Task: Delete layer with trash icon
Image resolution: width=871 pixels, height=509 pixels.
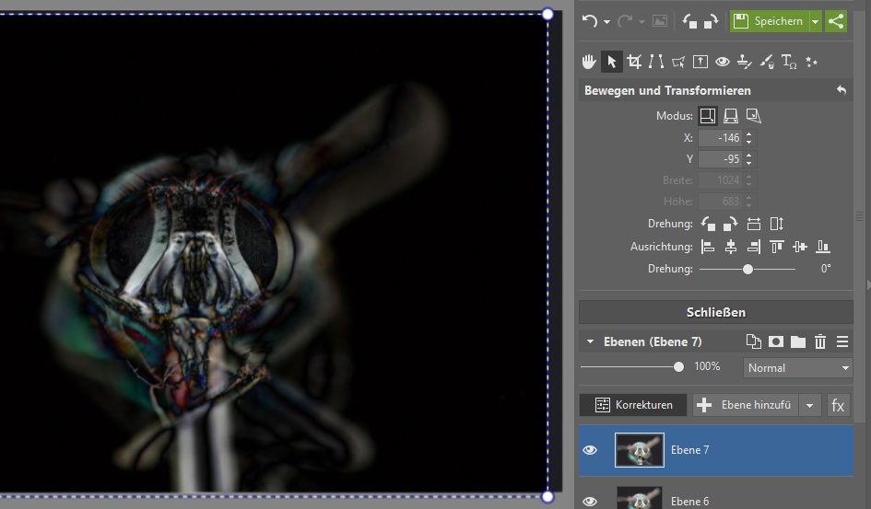Action: [x=820, y=341]
